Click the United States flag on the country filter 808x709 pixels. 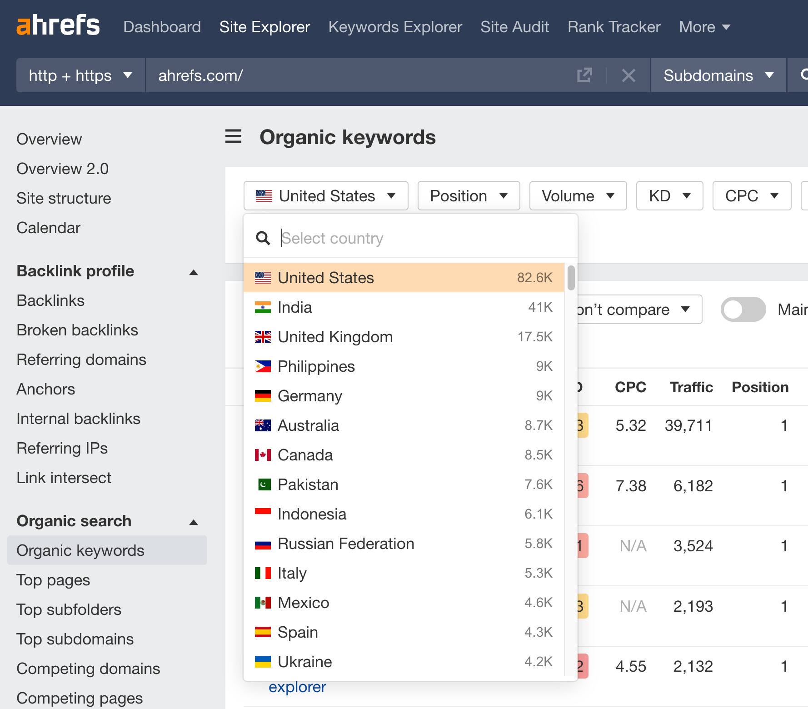(x=264, y=195)
